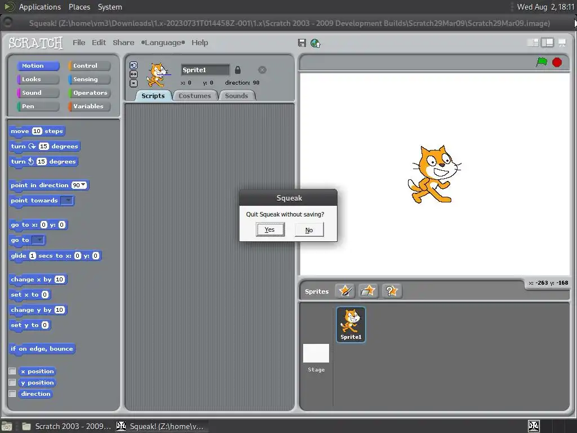Click the set x to value field

[x=45, y=294]
